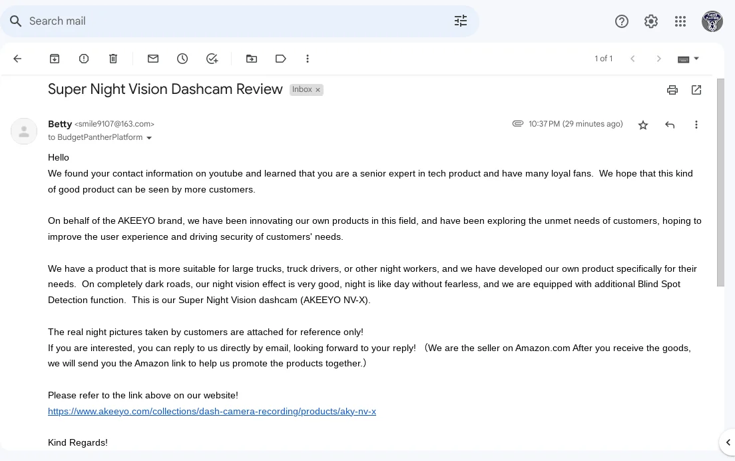The height and width of the screenshot is (461, 735).
Task: Star the message from Betty
Action: click(x=643, y=125)
